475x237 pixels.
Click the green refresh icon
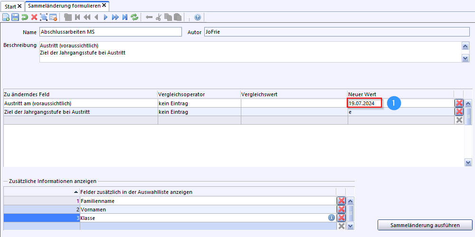(135, 17)
